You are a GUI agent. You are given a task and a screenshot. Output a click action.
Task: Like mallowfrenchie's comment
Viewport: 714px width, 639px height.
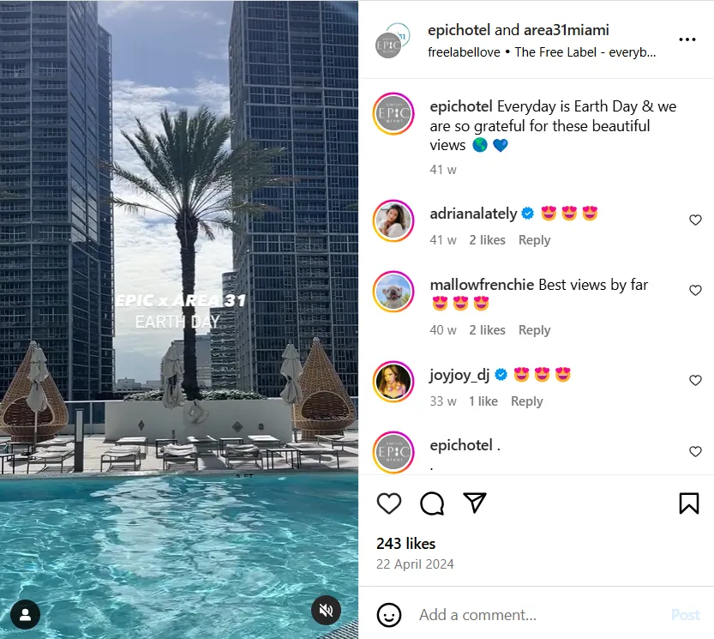coord(695,290)
